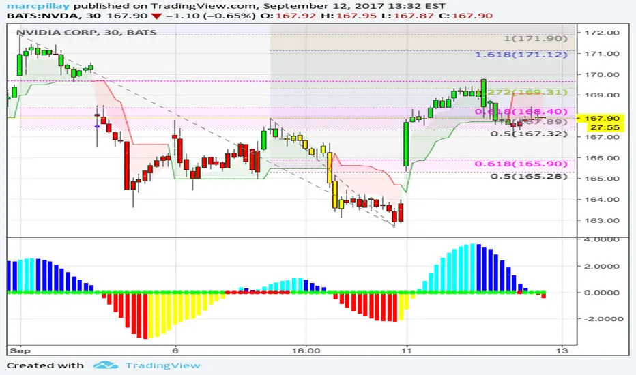Click the 170.00 price axis label
Viewport: 636px width, 375px height.
(601, 74)
